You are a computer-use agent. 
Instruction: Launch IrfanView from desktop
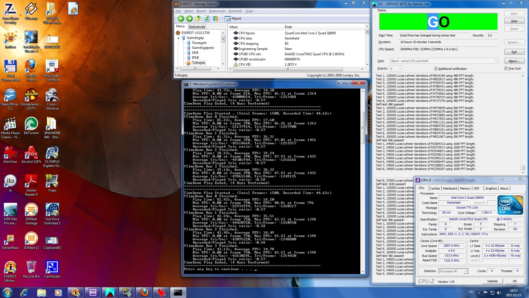point(10,155)
